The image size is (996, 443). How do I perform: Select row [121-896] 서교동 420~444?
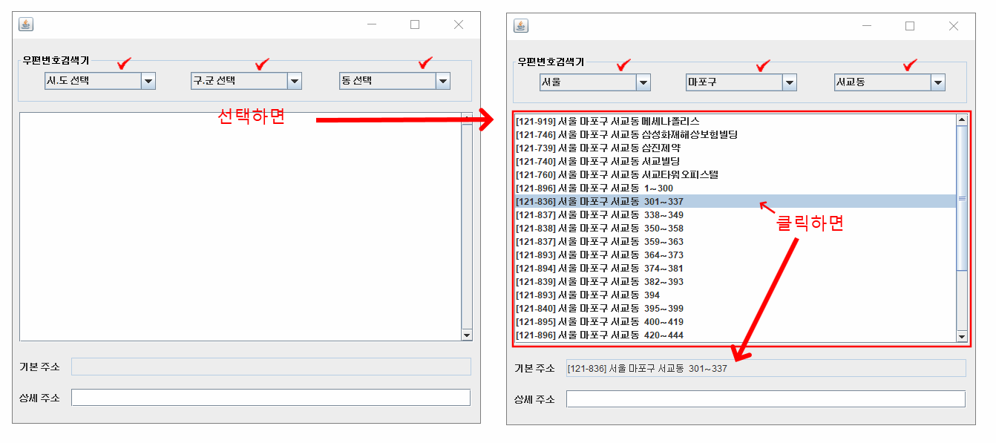tap(735, 335)
